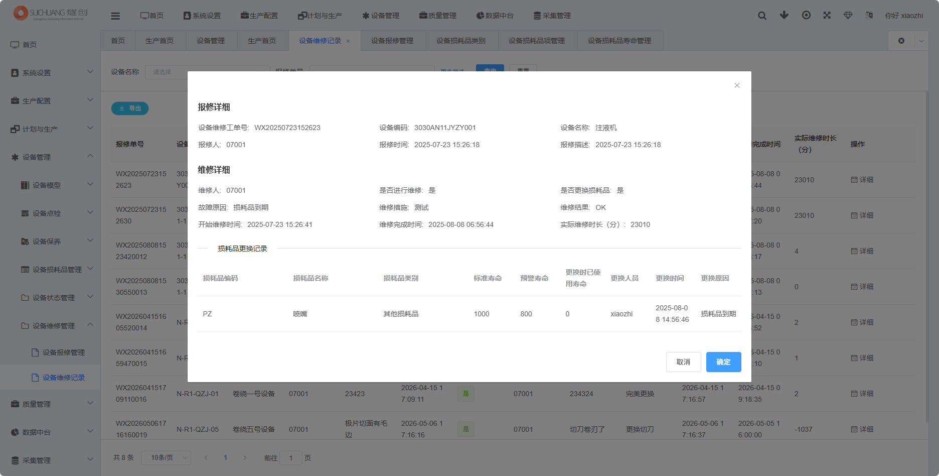Expand 设备保养 submenu in sidebar
Viewport: 939px width, 476px height.
(x=50, y=242)
